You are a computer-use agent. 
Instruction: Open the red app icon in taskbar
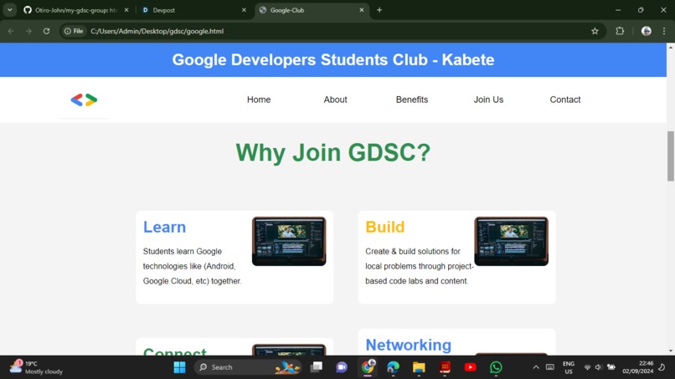(445, 367)
